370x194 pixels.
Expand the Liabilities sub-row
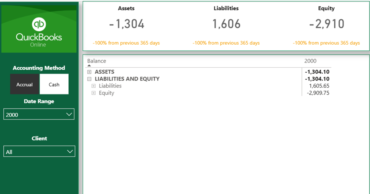pos(94,86)
